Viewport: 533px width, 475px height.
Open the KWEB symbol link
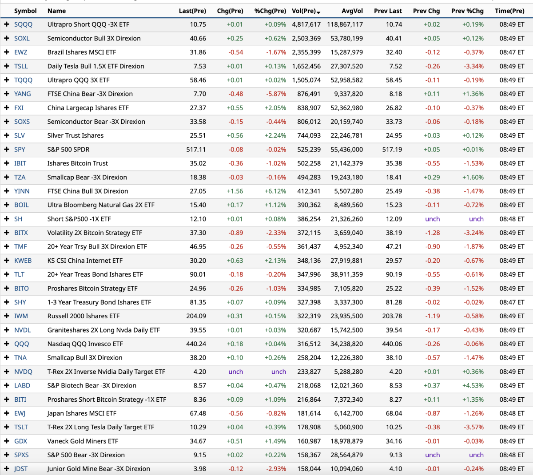[x=23, y=261]
